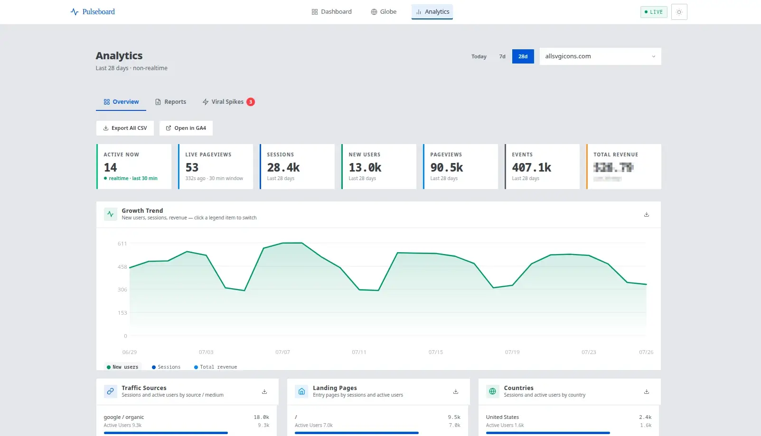The height and width of the screenshot is (436, 761).
Task: Toggle the light/dark theme sun button
Action: [679, 12]
